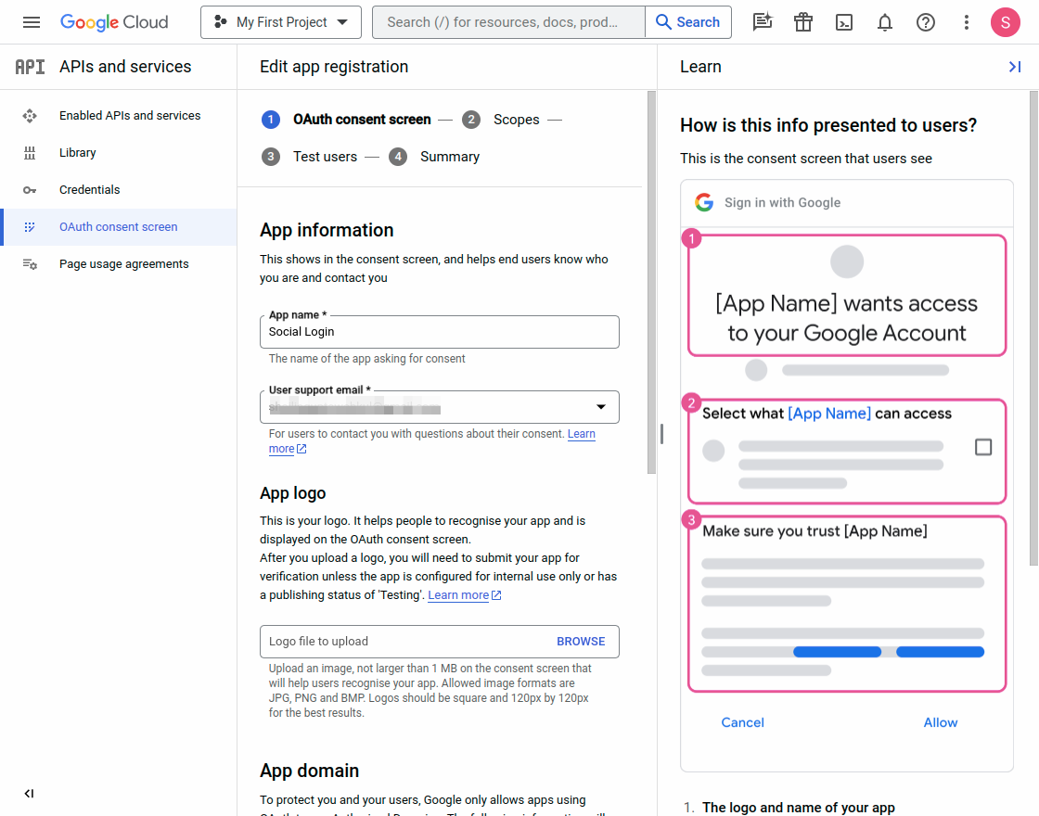Image resolution: width=1039 pixels, height=816 pixels.
Task: Collapse the left navigation sidebar
Action: pos(29,794)
